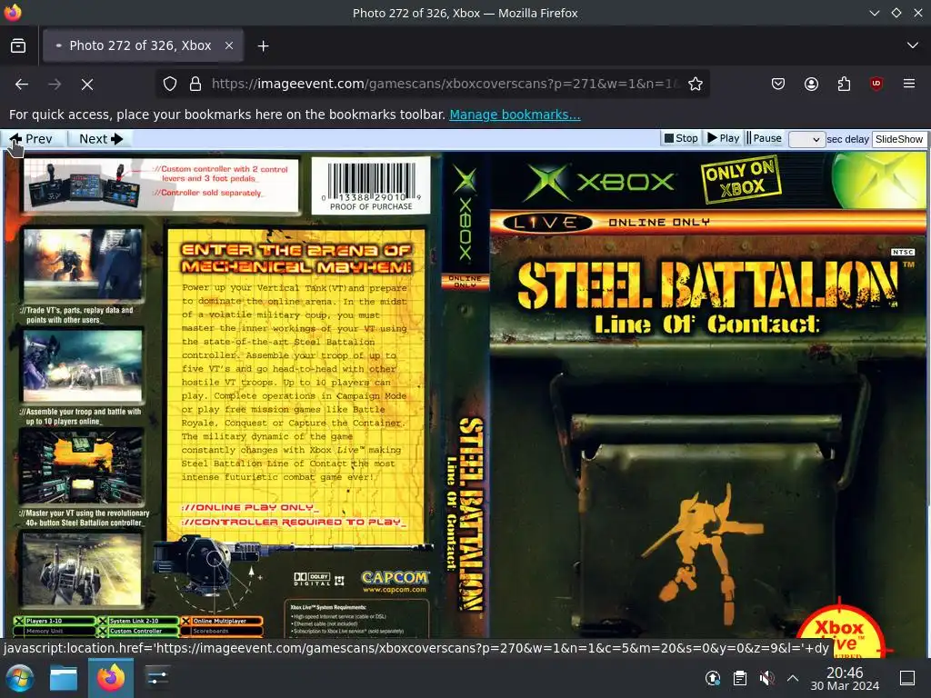Open the uBlock Origin extension
The width and height of the screenshot is (931, 698).
tap(876, 85)
